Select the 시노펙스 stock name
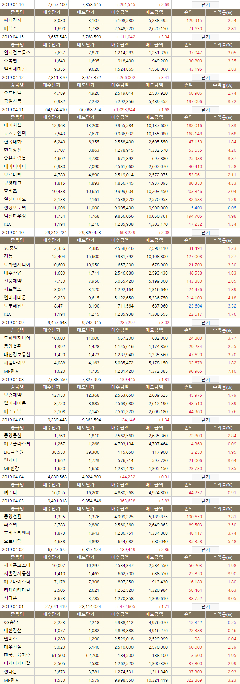Viewport: 240px width, 684px height. coord(13,290)
